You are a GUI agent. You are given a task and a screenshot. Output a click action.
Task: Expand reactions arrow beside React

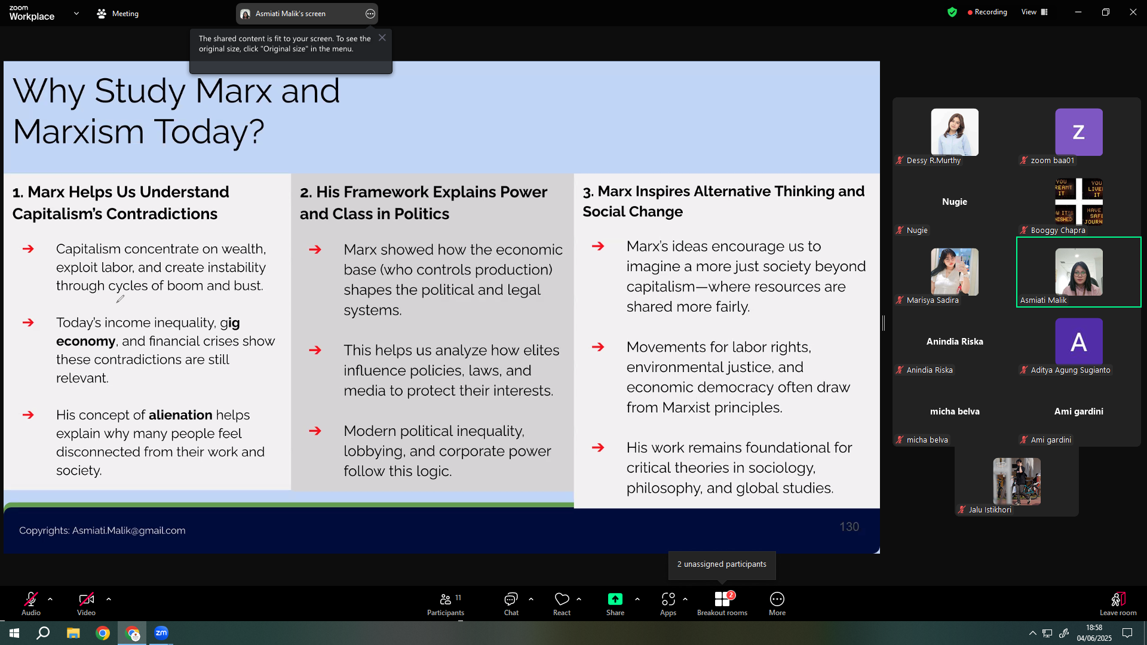click(x=579, y=598)
